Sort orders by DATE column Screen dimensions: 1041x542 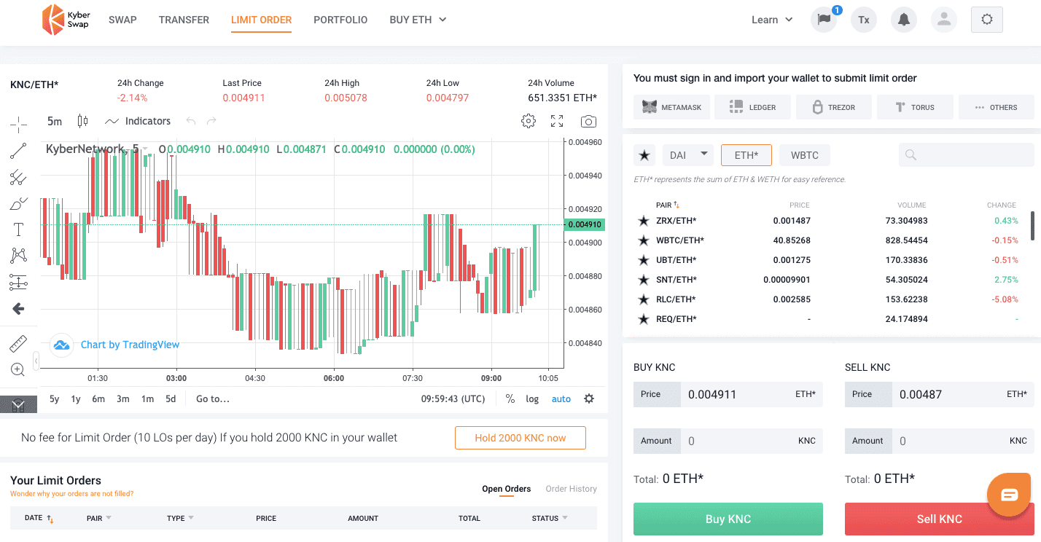(39, 519)
